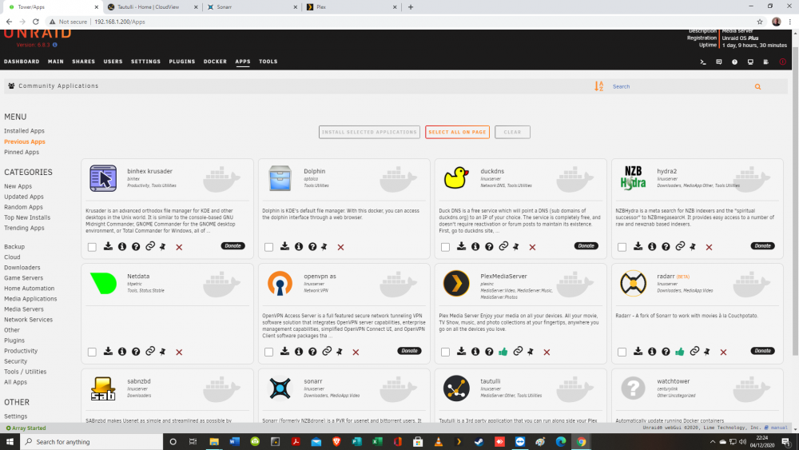Click the Search input field
This screenshot has width=799, height=450.
coord(680,86)
